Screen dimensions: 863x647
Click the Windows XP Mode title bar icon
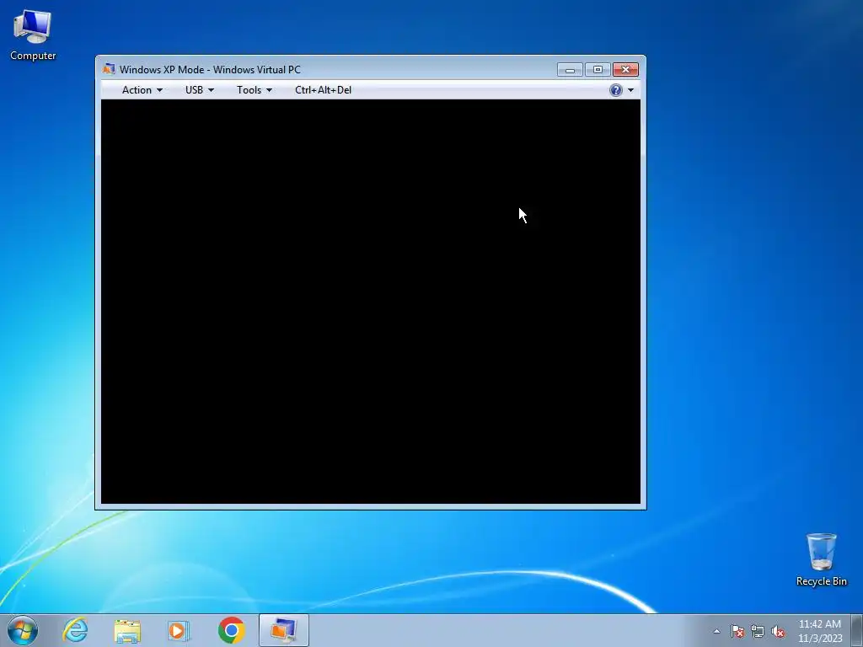pos(109,69)
